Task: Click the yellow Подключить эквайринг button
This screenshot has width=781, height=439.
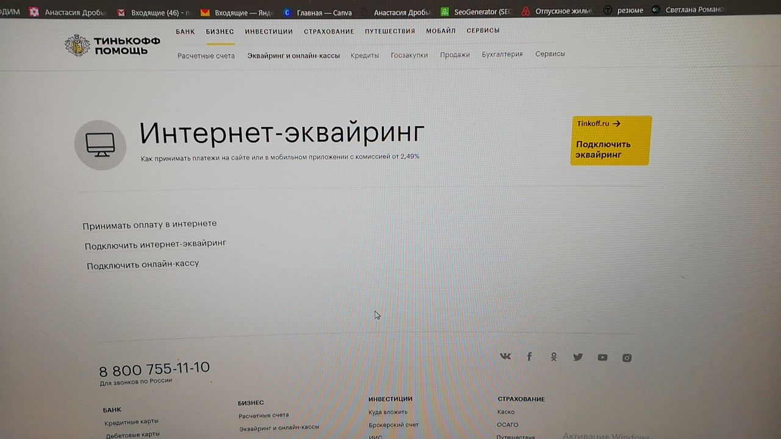Action: pyautogui.click(x=611, y=141)
